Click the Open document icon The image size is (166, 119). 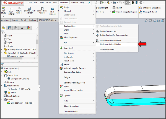tap(102, 2)
